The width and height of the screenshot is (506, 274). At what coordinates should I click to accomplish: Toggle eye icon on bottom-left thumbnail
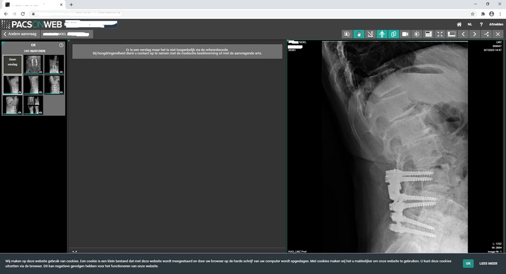[x=19, y=112]
